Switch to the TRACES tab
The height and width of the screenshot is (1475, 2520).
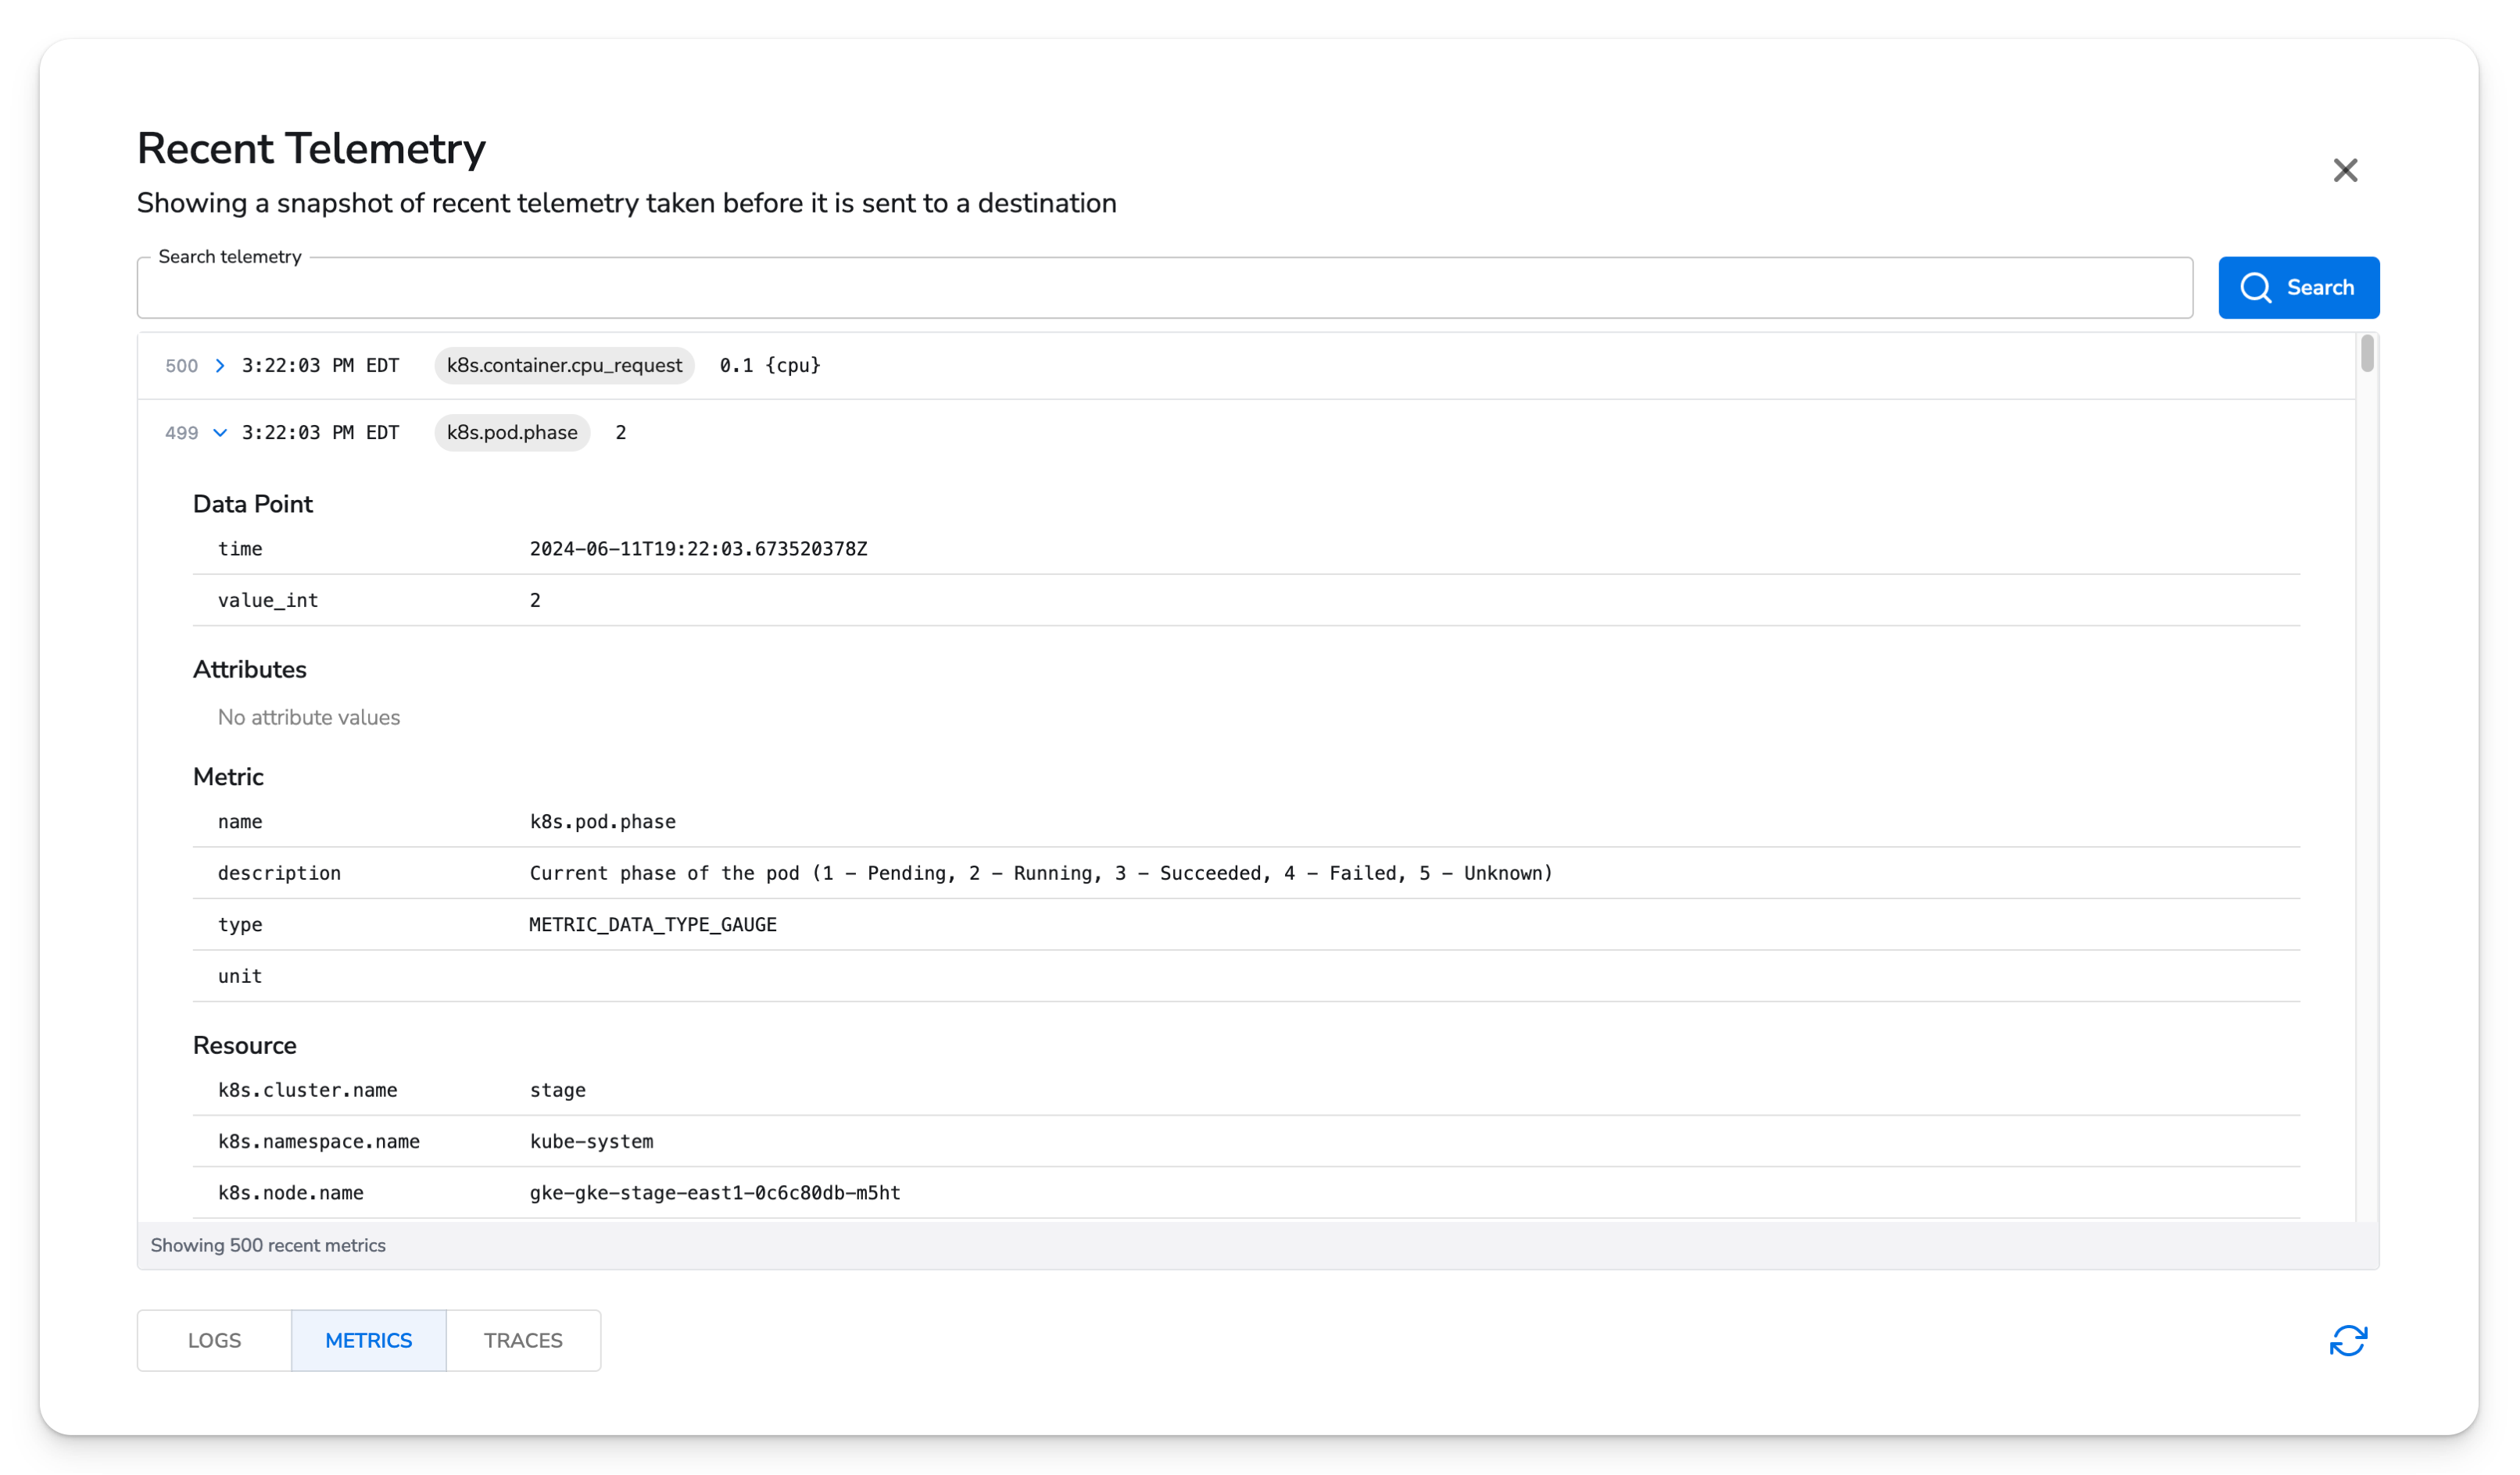point(522,1340)
